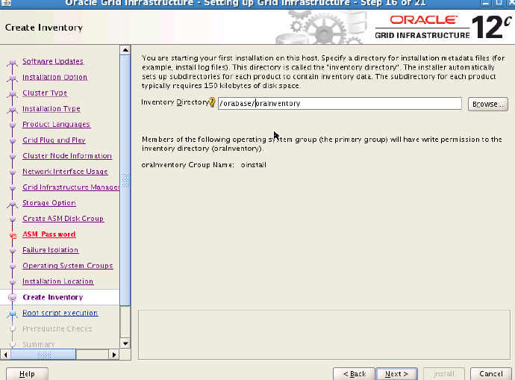Go back with the Back button
This screenshot has width=515, height=380.
[354, 374]
